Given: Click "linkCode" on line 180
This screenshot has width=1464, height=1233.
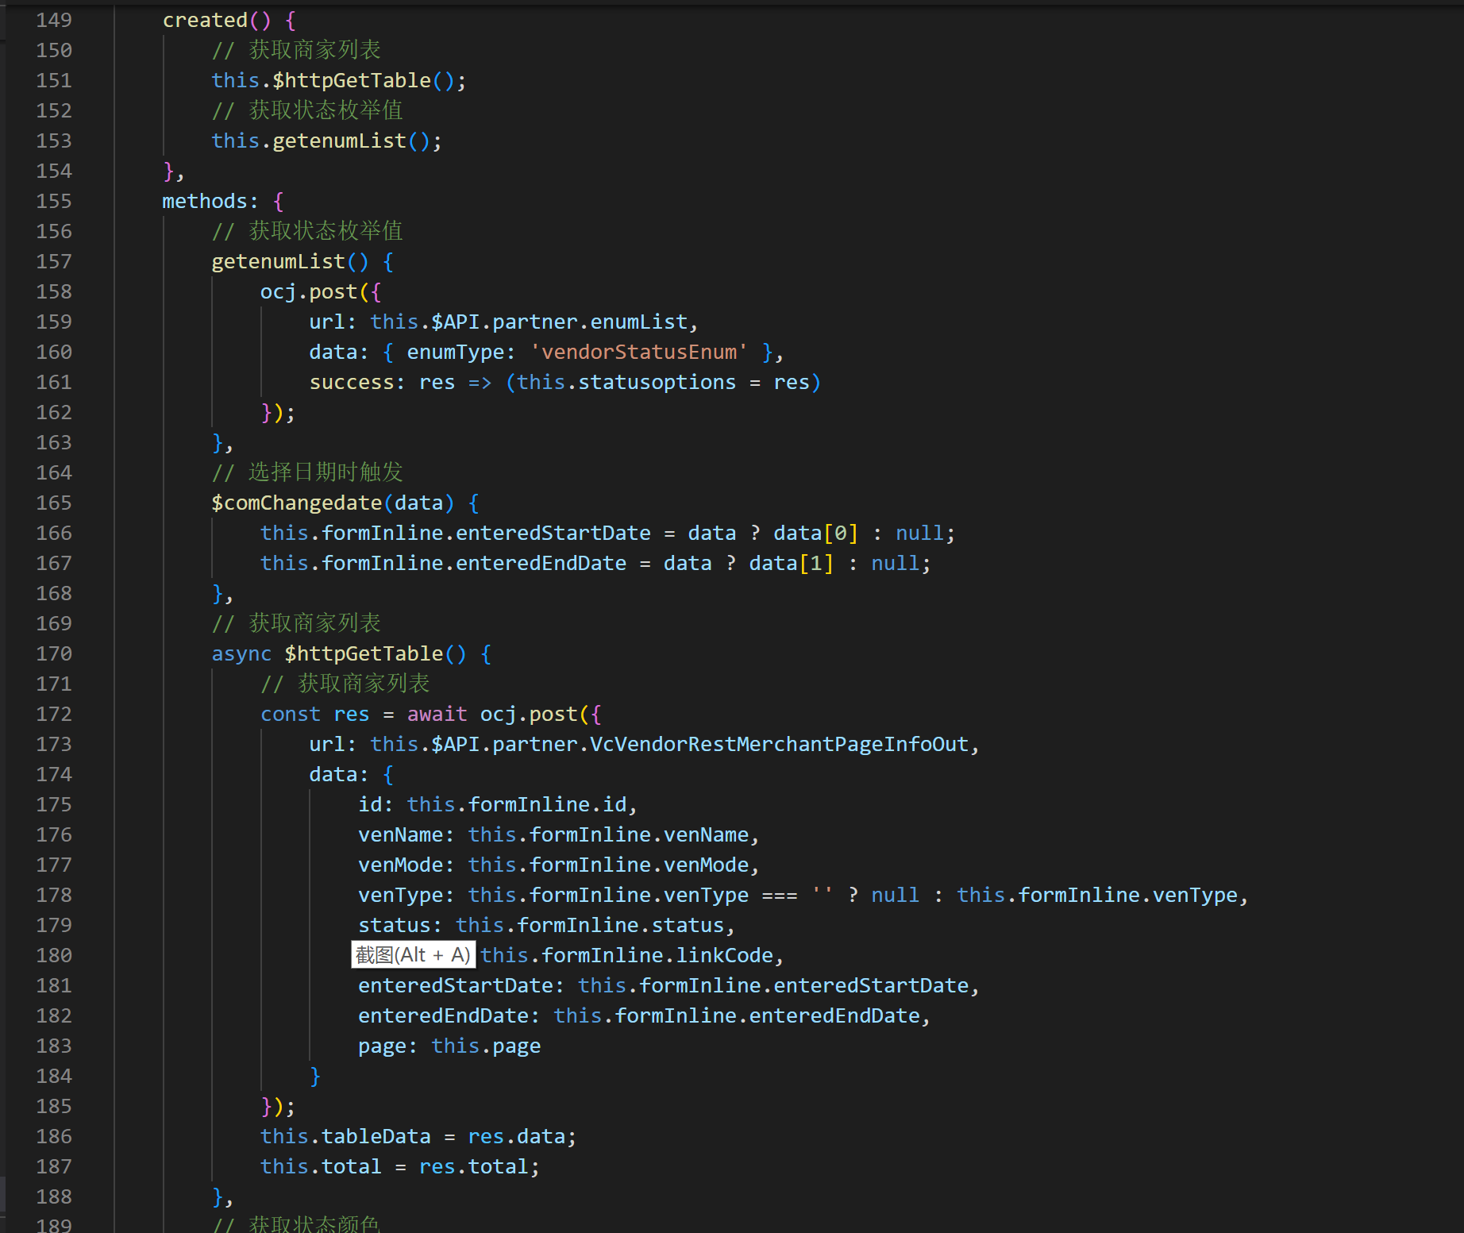Looking at the screenshot, I should point(725,955).
